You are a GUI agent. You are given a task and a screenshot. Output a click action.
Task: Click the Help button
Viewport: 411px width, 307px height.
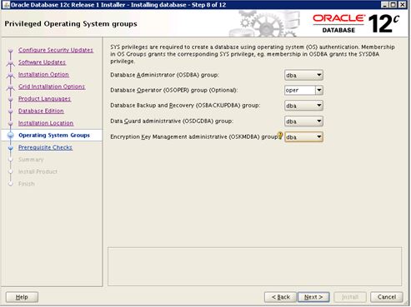(22, 297)
